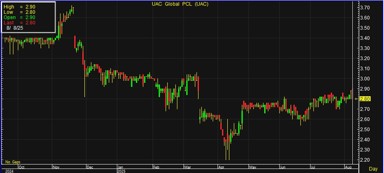Click the Jan label on time axis

(x=121, y=167)
